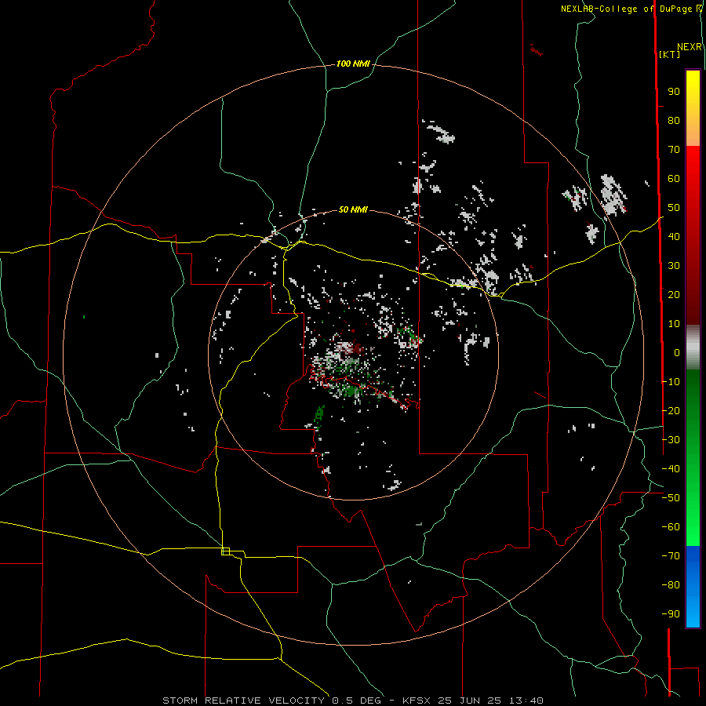Image resolution: width=706 pixels, height=706 pixels.
Task: Click the -20 knot scale label
Action: pyautogui.click(x=671, y=411)
